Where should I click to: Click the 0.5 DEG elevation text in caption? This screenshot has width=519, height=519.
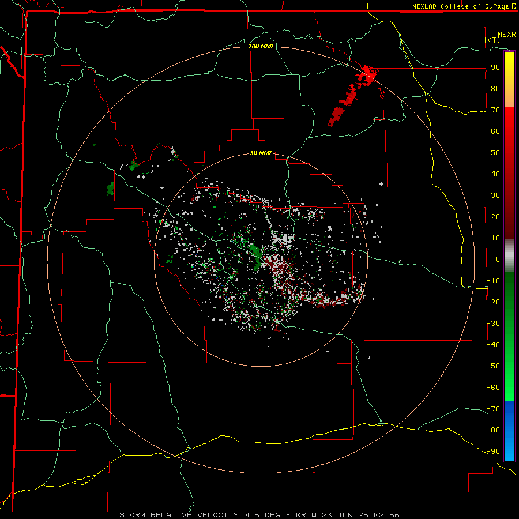(x=262, y=515)
